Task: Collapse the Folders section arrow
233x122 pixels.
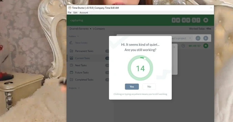Action: [78, 36]
